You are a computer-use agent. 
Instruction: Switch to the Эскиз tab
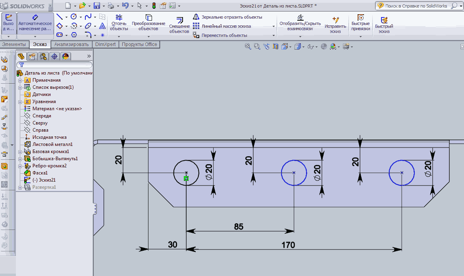coord(40,44)
